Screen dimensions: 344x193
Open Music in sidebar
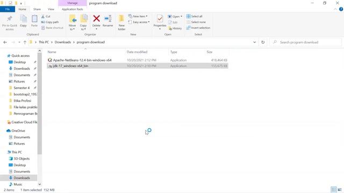(18, 184)
